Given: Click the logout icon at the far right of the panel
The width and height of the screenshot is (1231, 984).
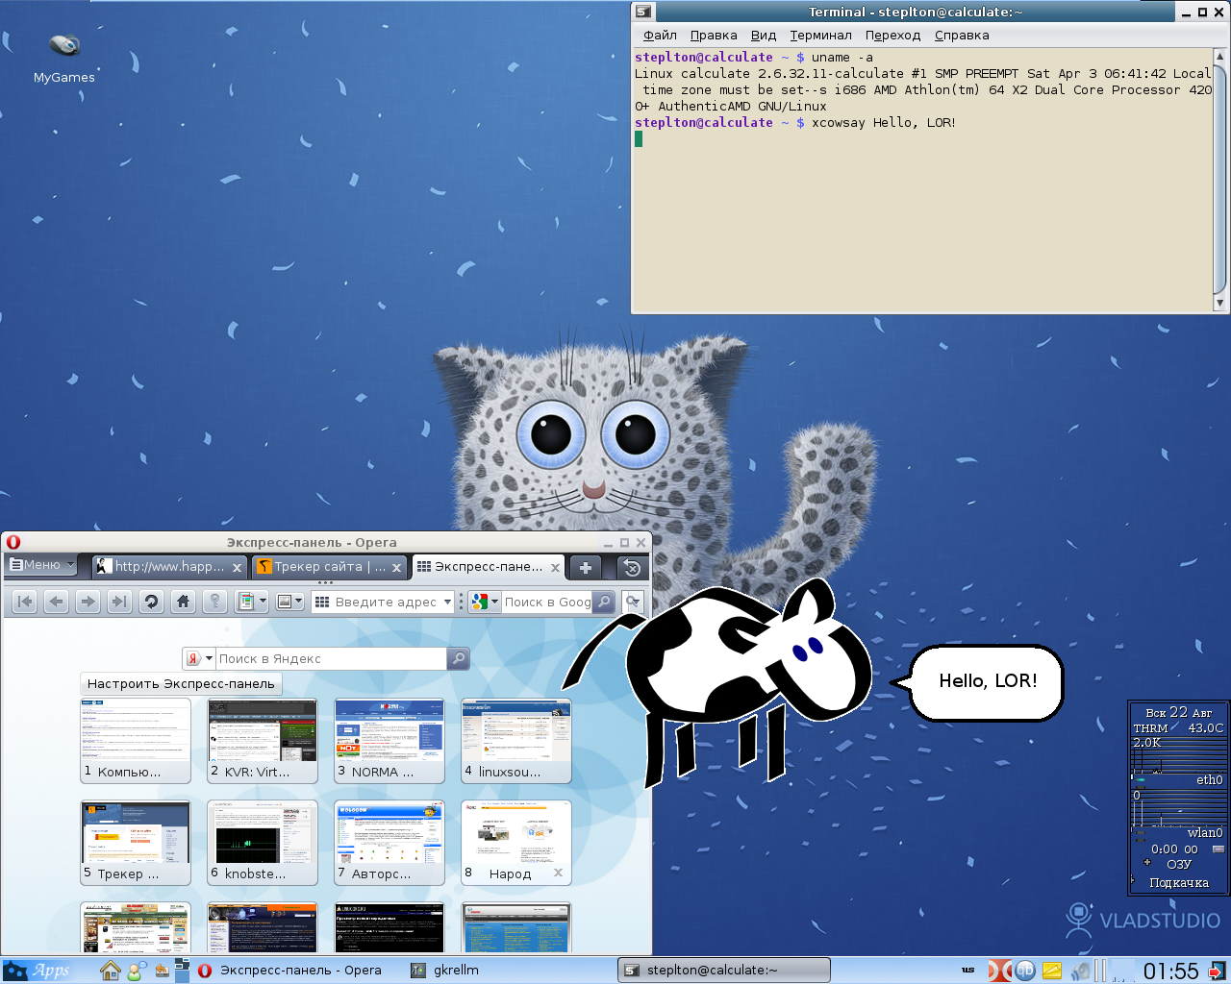Looking at the screenshot, I should tap(1217, 971).
